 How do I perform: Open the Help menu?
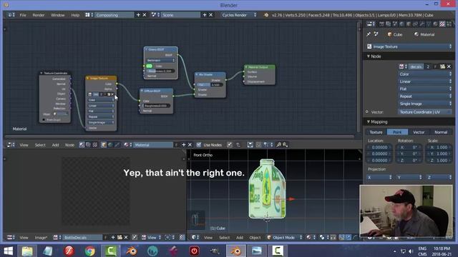point(75,15)
